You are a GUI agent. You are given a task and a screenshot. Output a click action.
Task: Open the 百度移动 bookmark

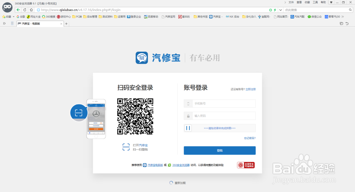tap(151, 17)
